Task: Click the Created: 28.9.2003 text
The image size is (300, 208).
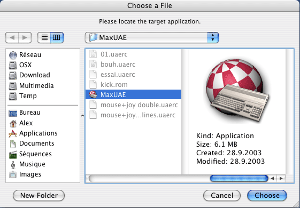Action: click(229, 153)
